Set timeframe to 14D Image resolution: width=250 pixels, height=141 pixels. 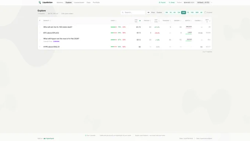point(192,13)
